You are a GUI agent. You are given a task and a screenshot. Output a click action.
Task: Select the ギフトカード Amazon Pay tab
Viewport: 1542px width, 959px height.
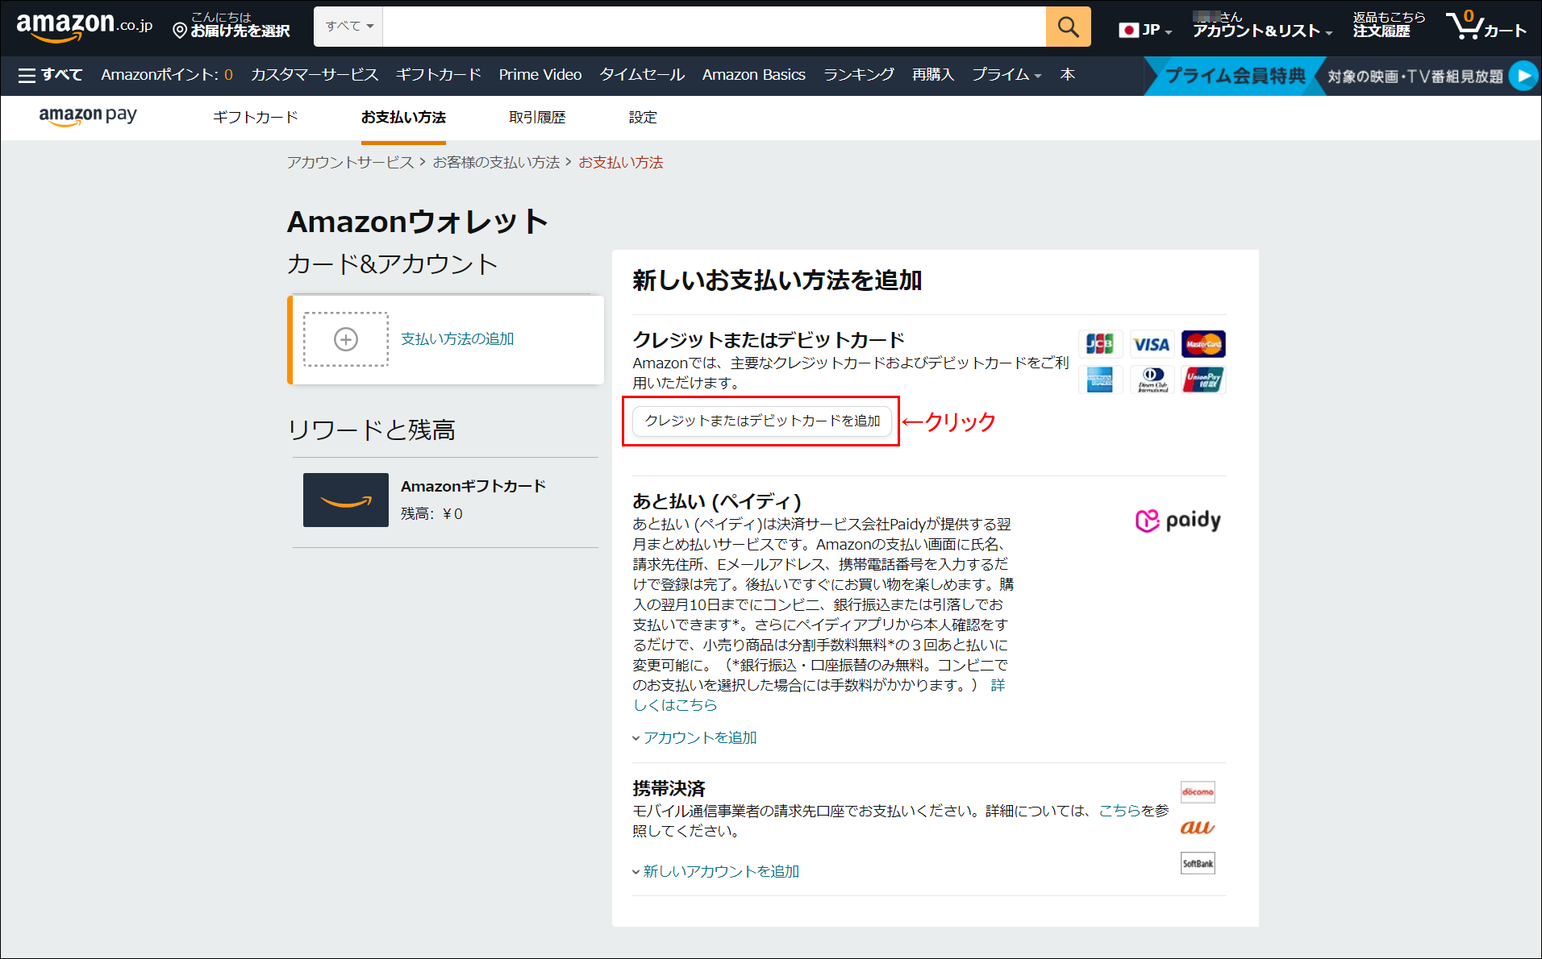tap(256, 118)
